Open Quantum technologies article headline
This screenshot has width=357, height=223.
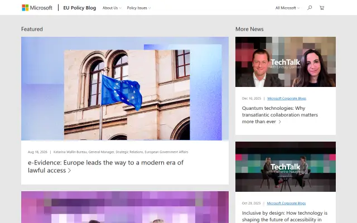[x=280, y=115]
